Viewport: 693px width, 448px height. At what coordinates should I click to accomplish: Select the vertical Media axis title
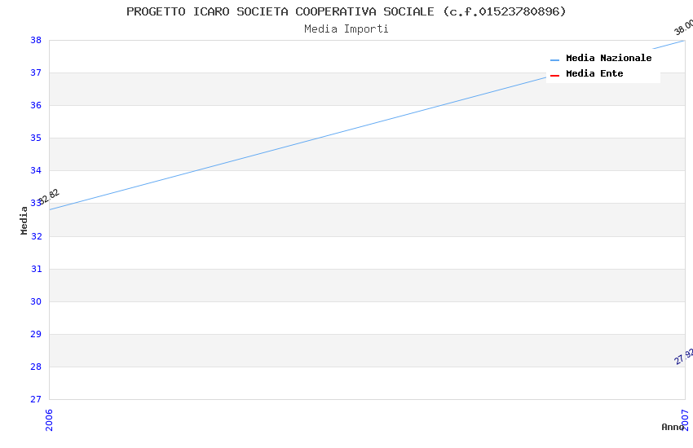click(24, 220)
